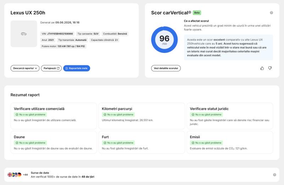Image resolution: width=284 pixels, height=185 pixels.
Task: Click Vezi detaliile scorului button
Action: (166, 68)
